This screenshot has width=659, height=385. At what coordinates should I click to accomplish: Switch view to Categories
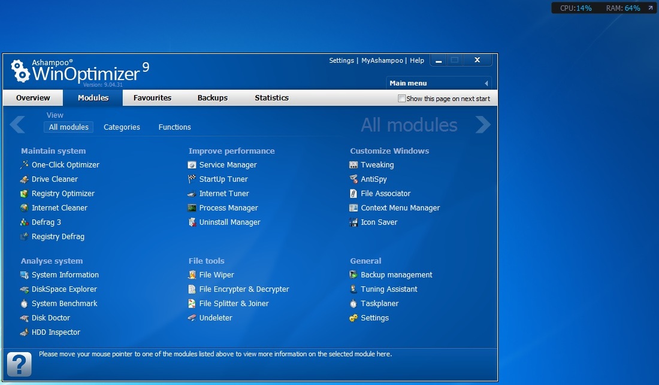pos(122,127)
